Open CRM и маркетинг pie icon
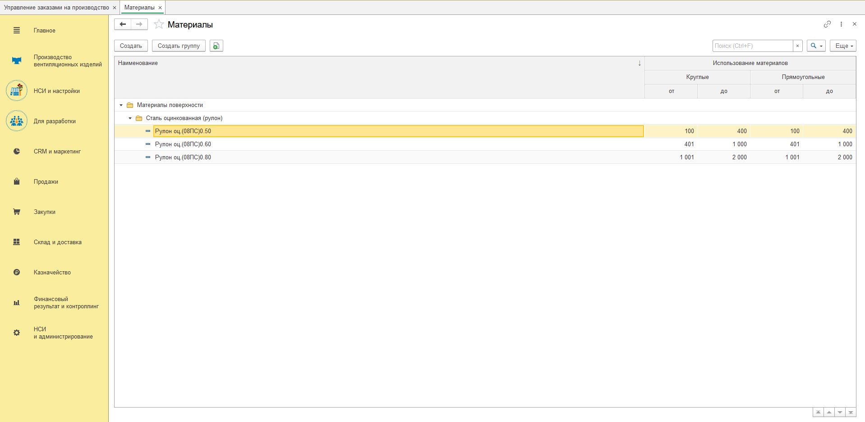This screenshot has width=865, height=422. click(x=17, y=151)
